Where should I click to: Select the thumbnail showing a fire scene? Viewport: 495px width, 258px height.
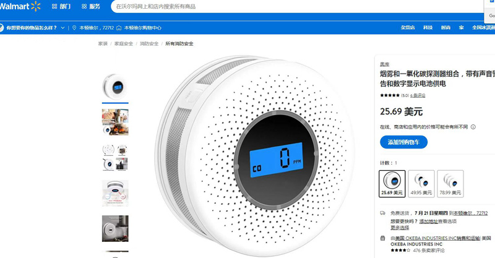(115, 123)
